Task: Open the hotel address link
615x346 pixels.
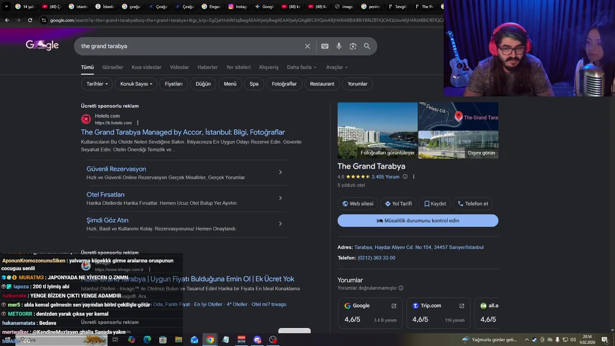Action: coord(419,247)
